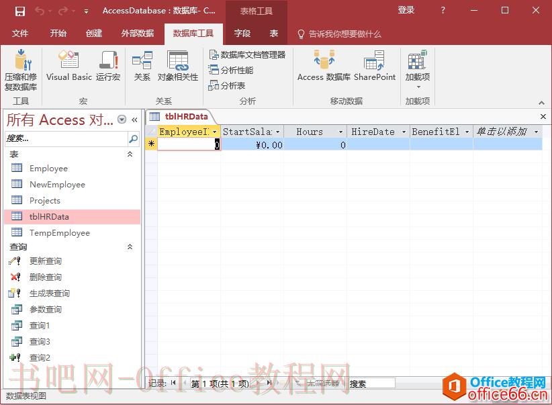Collapse the ribbon with the chevron

tap(541, 103)
